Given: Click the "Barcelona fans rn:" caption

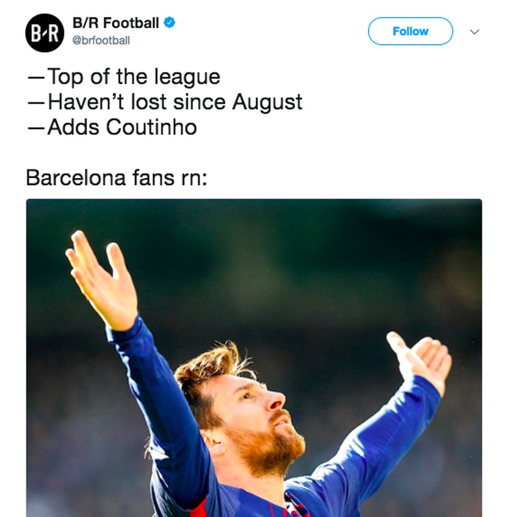Looking at the screenshot, I should pyautogui.click(x=117, y=177).
